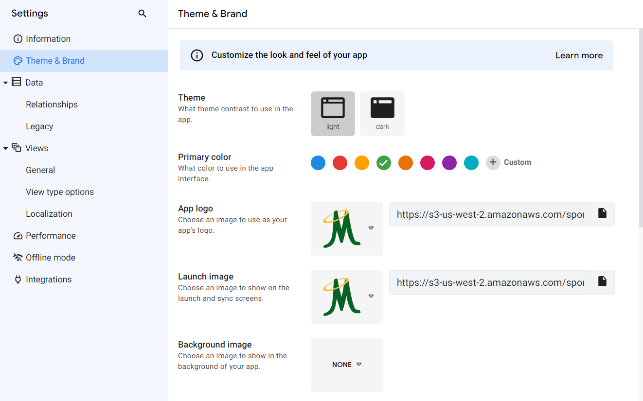Pick the purple primary color swatch

coord(449,162)
